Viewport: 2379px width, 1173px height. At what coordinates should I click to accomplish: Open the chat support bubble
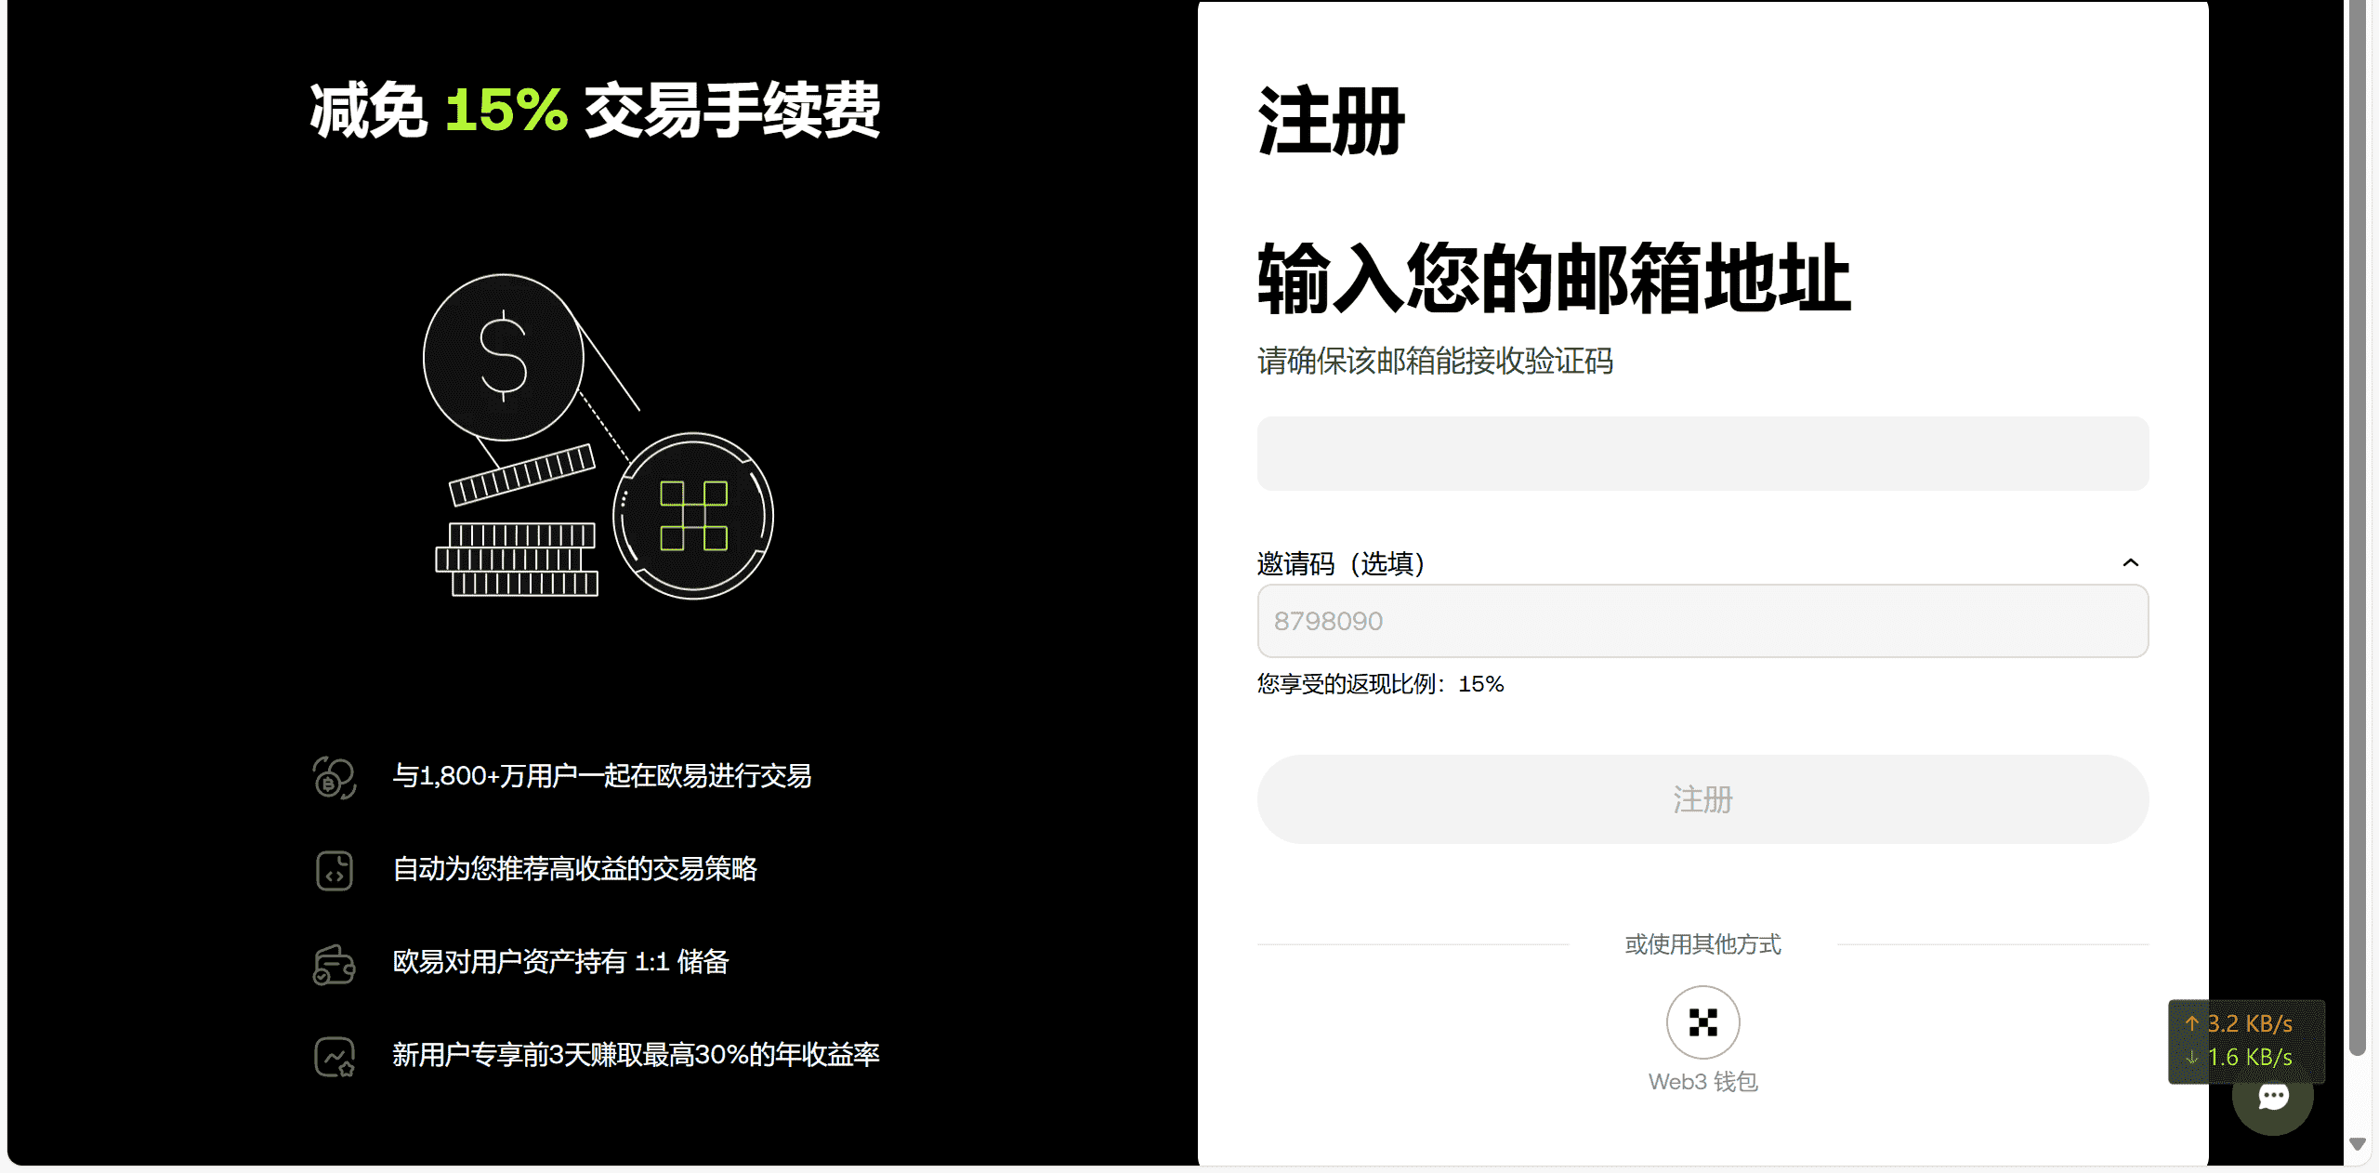click(x=2273, y=1097)
